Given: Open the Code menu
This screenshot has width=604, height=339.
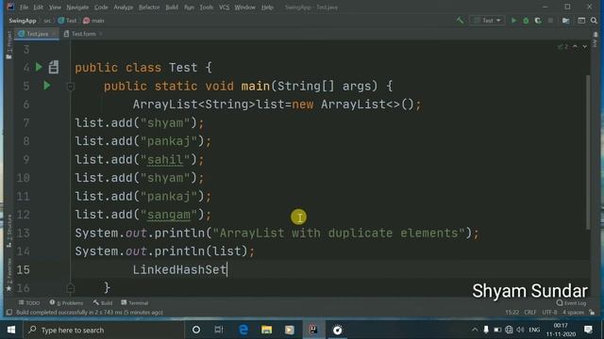Looking at the screenshot, I should tap(101, 7).
